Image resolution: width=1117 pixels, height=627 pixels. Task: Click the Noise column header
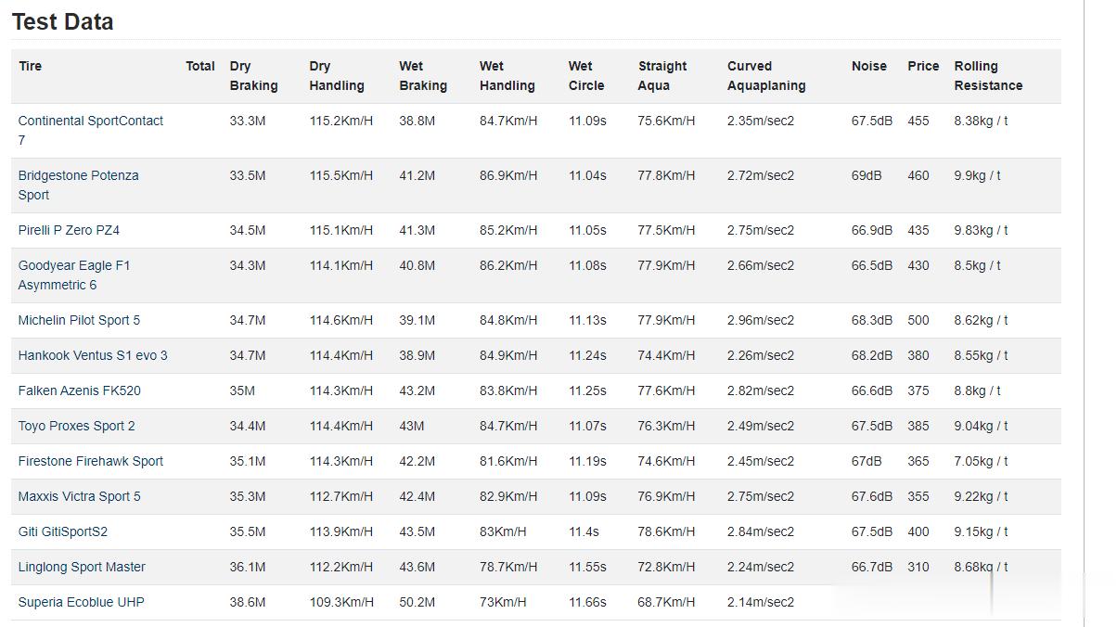pyautogui.click(x=869, y=66)
